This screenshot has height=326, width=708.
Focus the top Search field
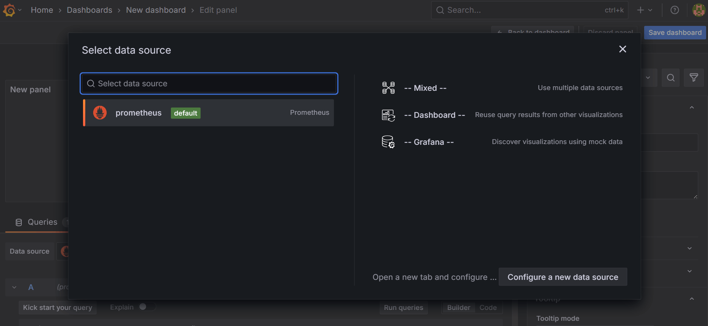click(x=530, y=10)
